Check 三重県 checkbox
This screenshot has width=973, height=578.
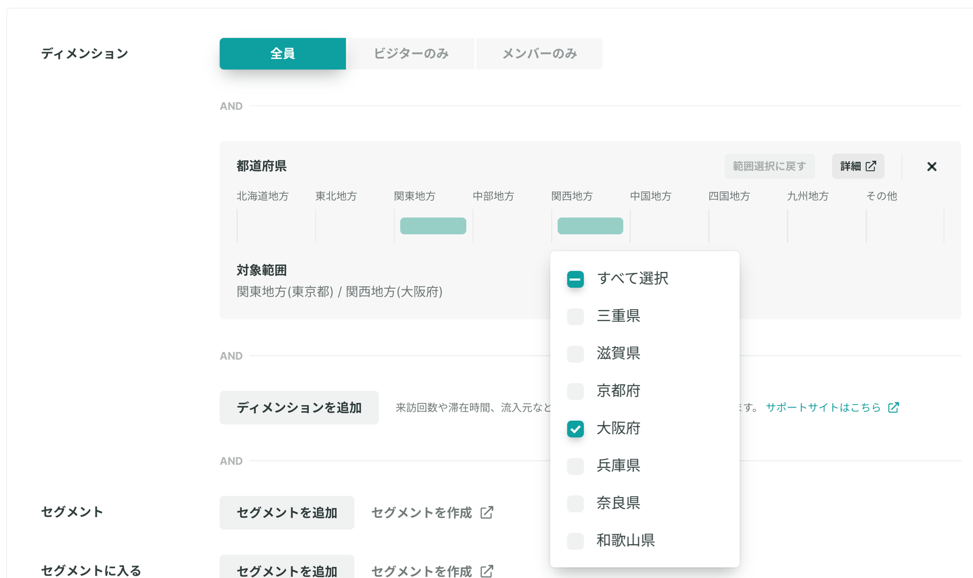point(576,316)
